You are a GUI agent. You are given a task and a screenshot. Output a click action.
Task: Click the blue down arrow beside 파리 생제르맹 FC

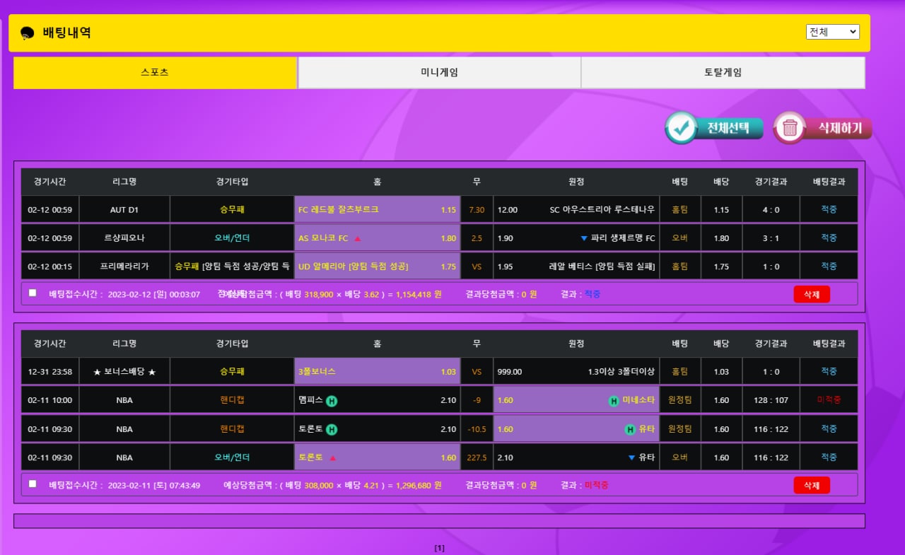[x=584, y=238]
